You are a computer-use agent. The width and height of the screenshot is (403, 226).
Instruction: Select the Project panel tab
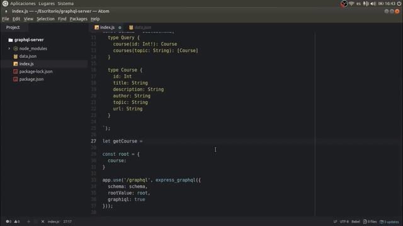click(13, 27)
